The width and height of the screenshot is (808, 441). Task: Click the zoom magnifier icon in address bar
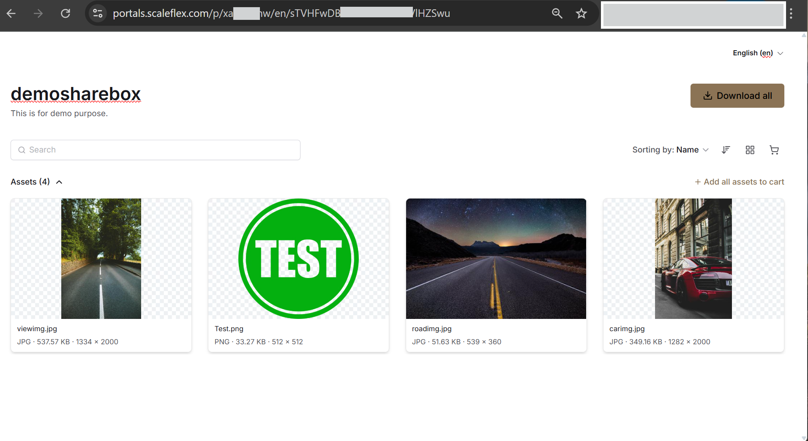pyautogui.click(x=557, y=14)
